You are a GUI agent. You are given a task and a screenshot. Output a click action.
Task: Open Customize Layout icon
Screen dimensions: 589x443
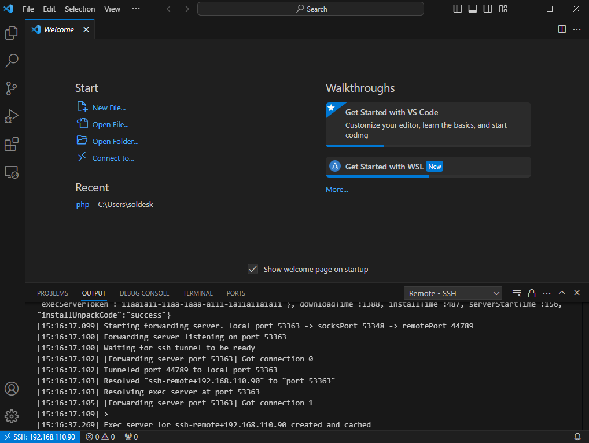click(503, 9)
